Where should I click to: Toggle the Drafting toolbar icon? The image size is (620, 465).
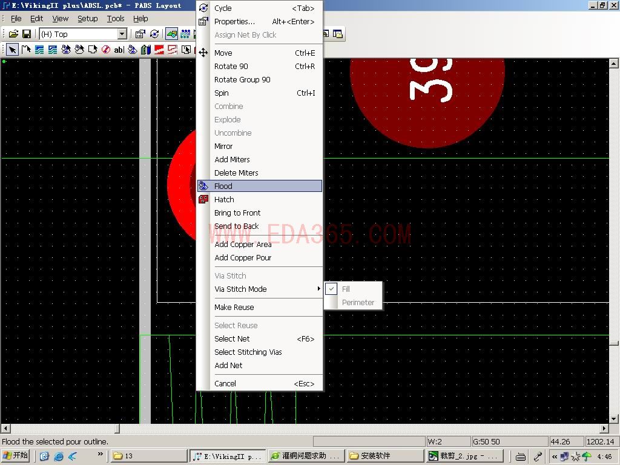[x=171, y=34]
